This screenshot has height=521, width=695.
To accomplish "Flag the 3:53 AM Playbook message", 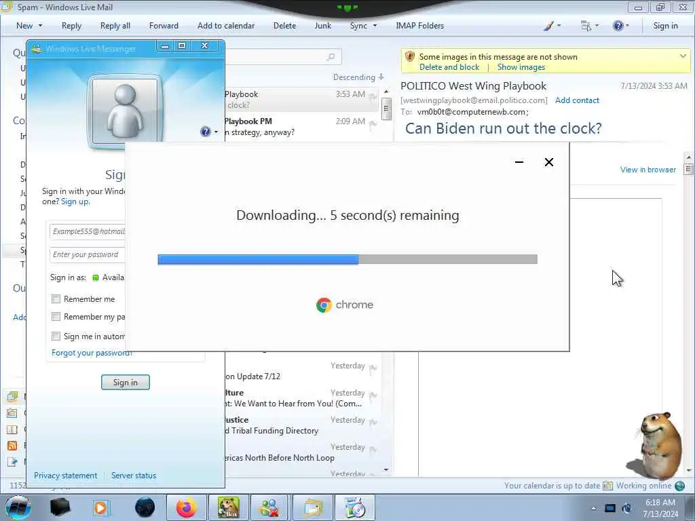I will click(x=373, y=96).
